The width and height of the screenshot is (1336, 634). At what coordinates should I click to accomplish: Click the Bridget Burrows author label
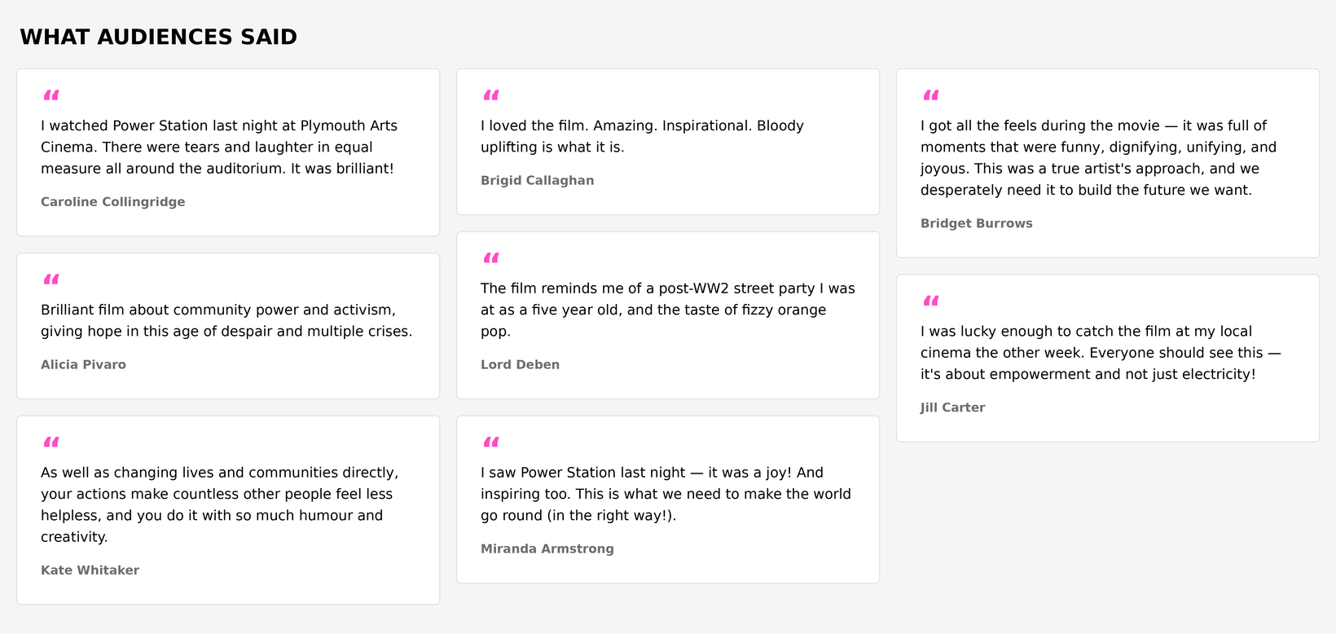coord(977,223)
